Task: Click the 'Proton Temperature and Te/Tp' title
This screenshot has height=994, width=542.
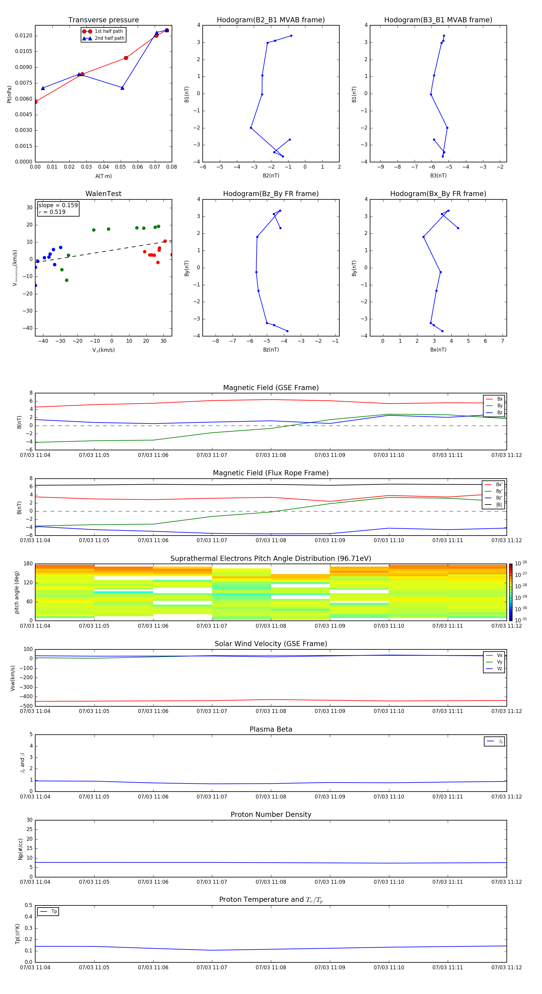Action: pyautogui.click(x=271, y=900)
